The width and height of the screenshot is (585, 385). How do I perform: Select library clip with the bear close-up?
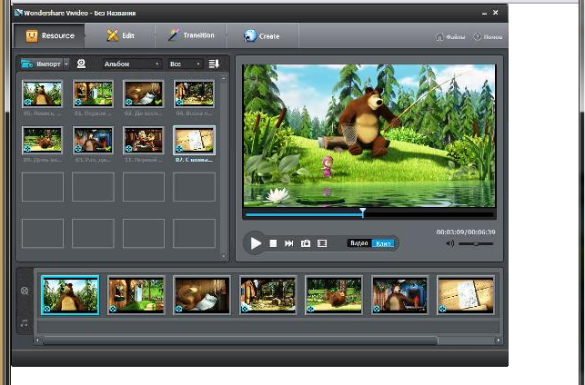point(42,94)
